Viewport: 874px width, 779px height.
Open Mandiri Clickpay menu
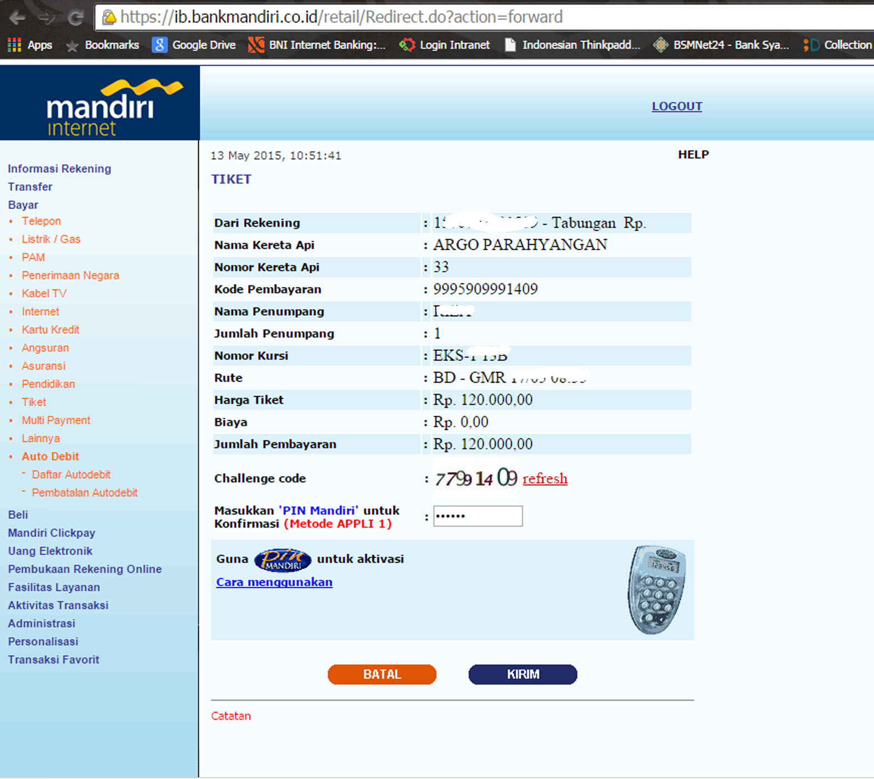coord(52,533)
